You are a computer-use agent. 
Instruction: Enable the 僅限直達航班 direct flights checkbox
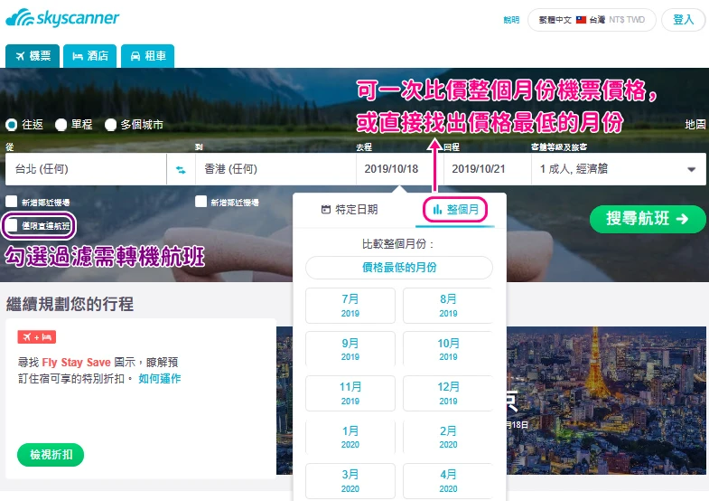coord(12,224)
